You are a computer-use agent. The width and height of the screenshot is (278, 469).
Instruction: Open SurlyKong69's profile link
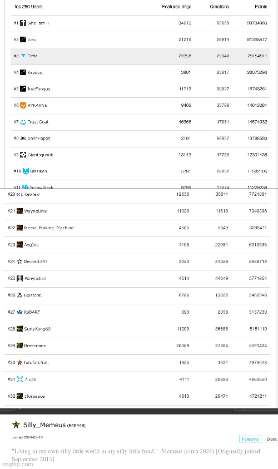coord(37,329)
